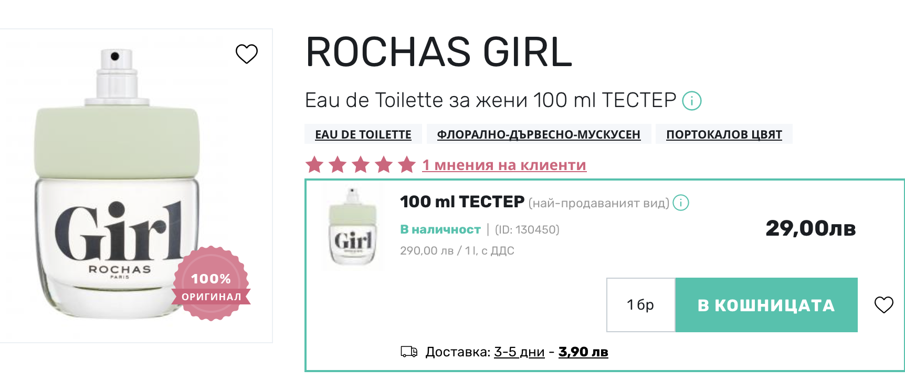Add product with В КОШНИЦАТА button

click(x=766, y=305)
